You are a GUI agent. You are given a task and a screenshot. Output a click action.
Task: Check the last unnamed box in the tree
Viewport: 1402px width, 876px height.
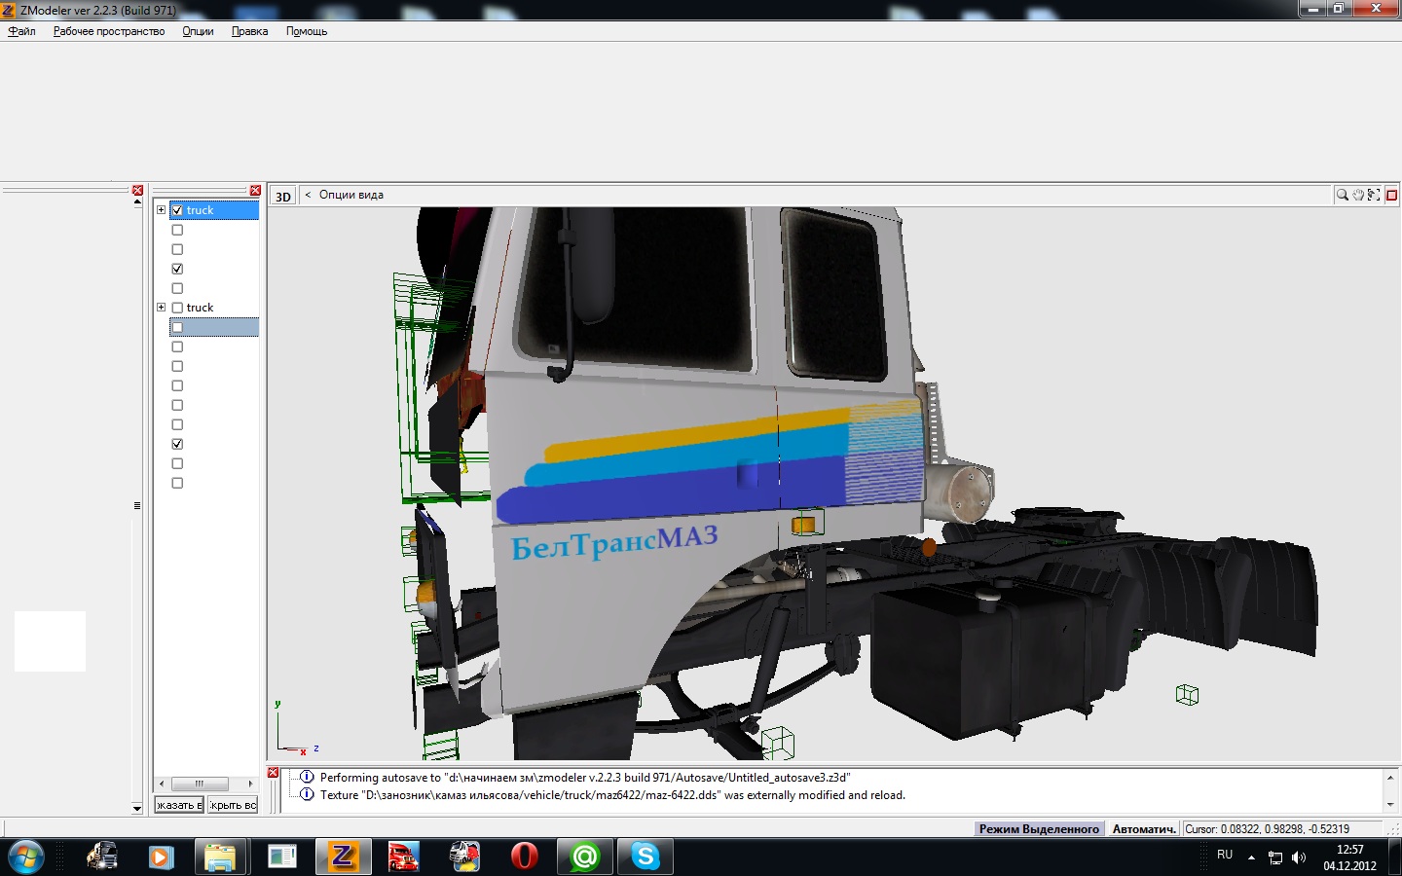177,483
